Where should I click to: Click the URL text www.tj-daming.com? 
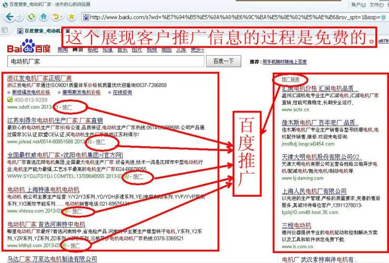click(302, 178)
